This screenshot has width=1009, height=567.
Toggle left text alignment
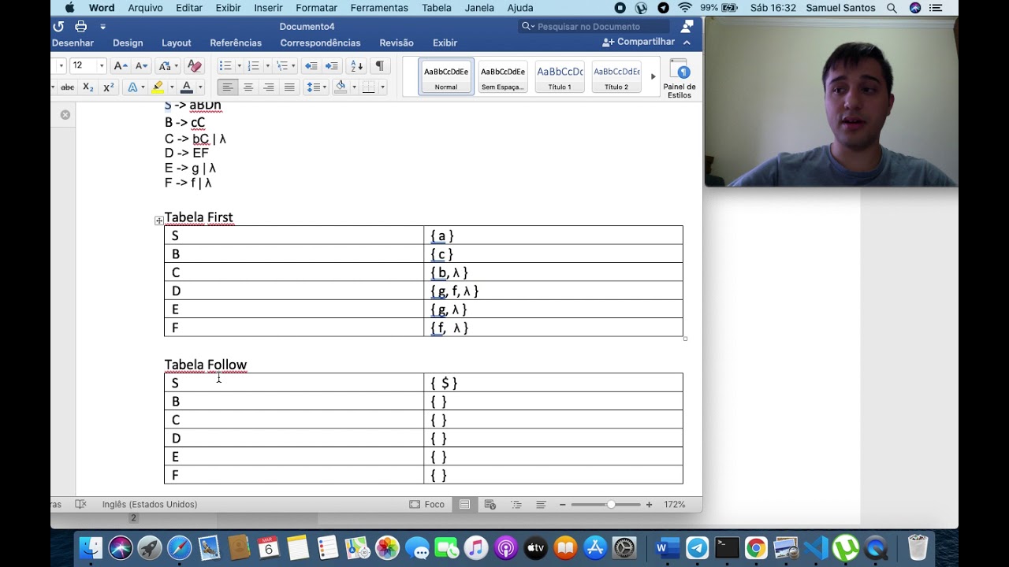(227, 87)
